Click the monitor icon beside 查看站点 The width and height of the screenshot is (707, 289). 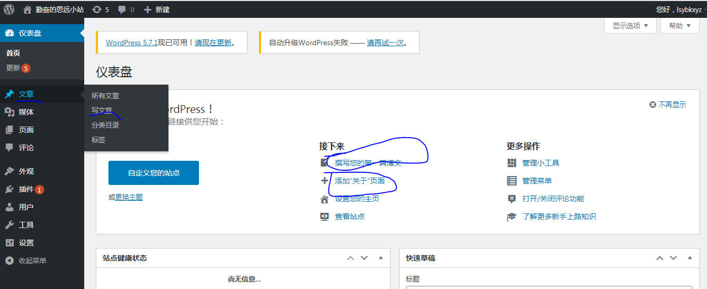[324, 216]
